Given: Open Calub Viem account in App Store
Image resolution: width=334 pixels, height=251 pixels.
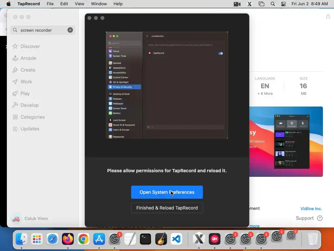Looking at the screenshot, I should [30, 219].
